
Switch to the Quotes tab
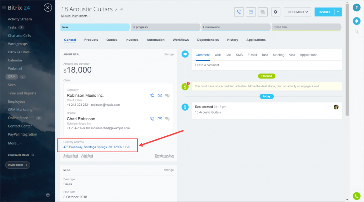point(112,40)
